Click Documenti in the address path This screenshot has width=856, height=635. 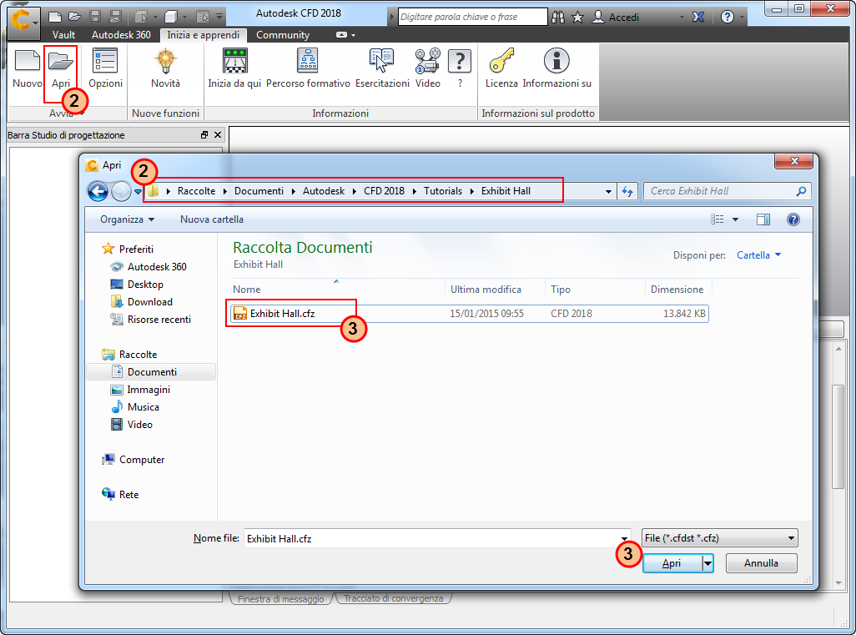pos(259,191)
